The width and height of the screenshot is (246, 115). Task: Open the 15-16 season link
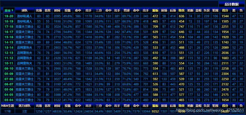[x=9, y=37]
